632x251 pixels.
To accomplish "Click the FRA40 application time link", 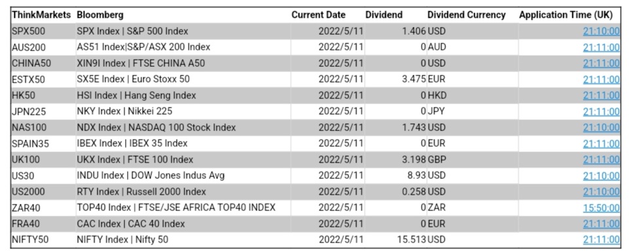I will 601,223.
